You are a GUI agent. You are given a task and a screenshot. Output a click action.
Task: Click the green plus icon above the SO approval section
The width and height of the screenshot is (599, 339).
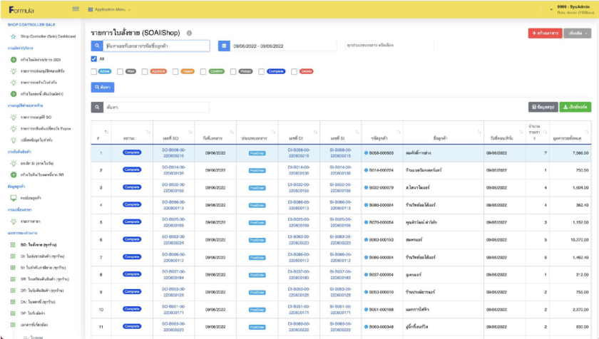click(14, 94)
